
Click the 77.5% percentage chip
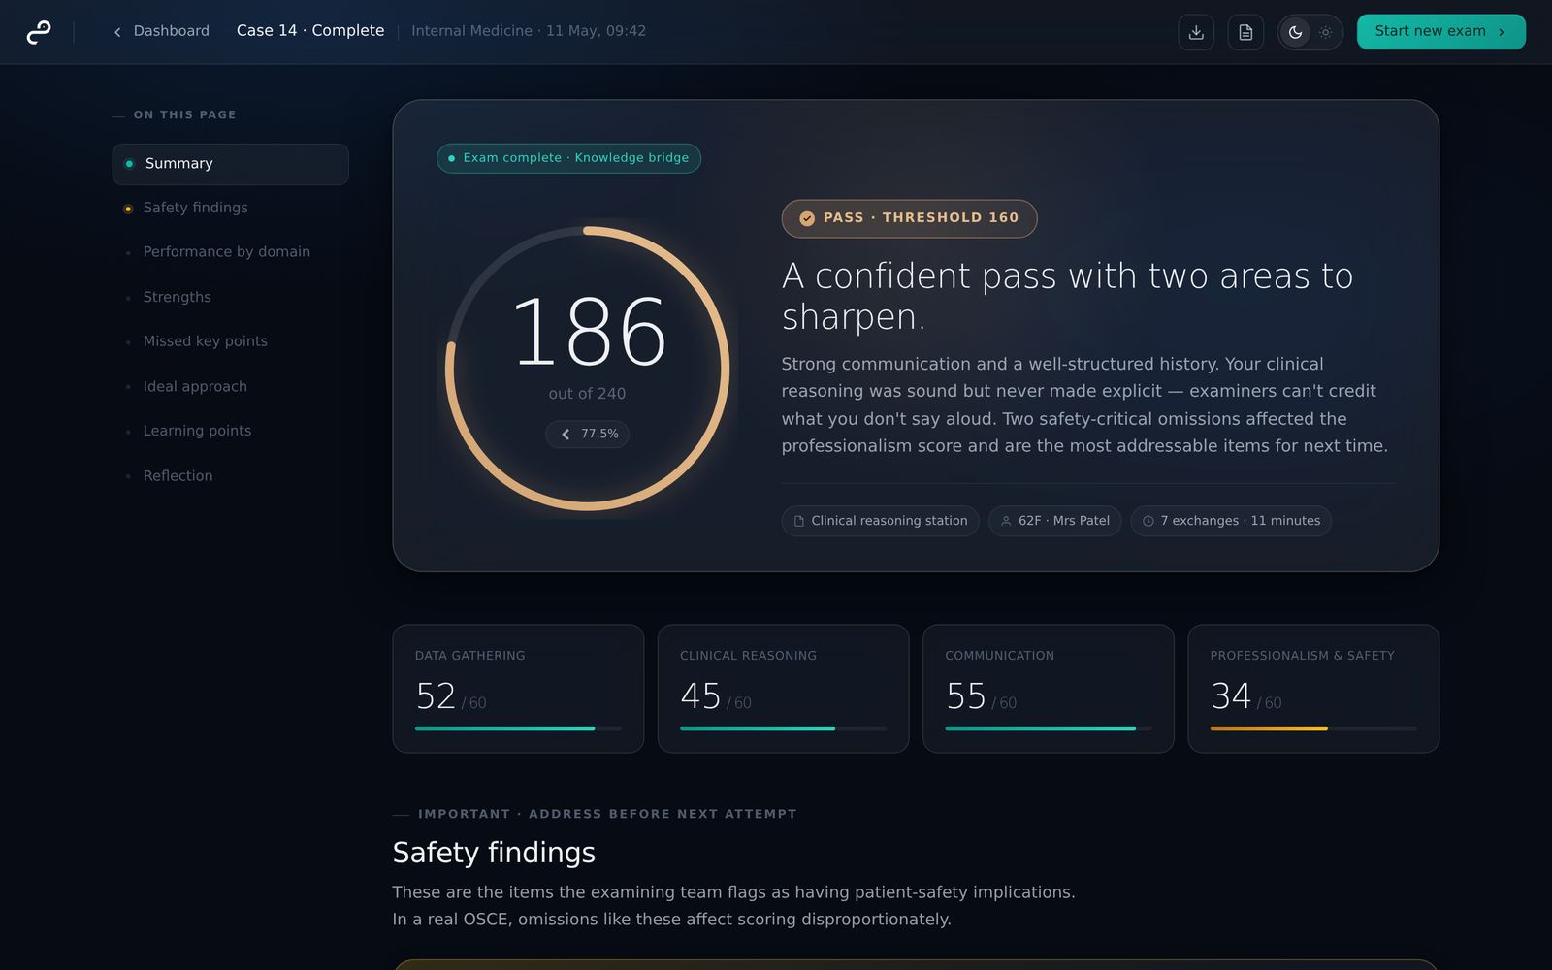(x=587, y=435)
